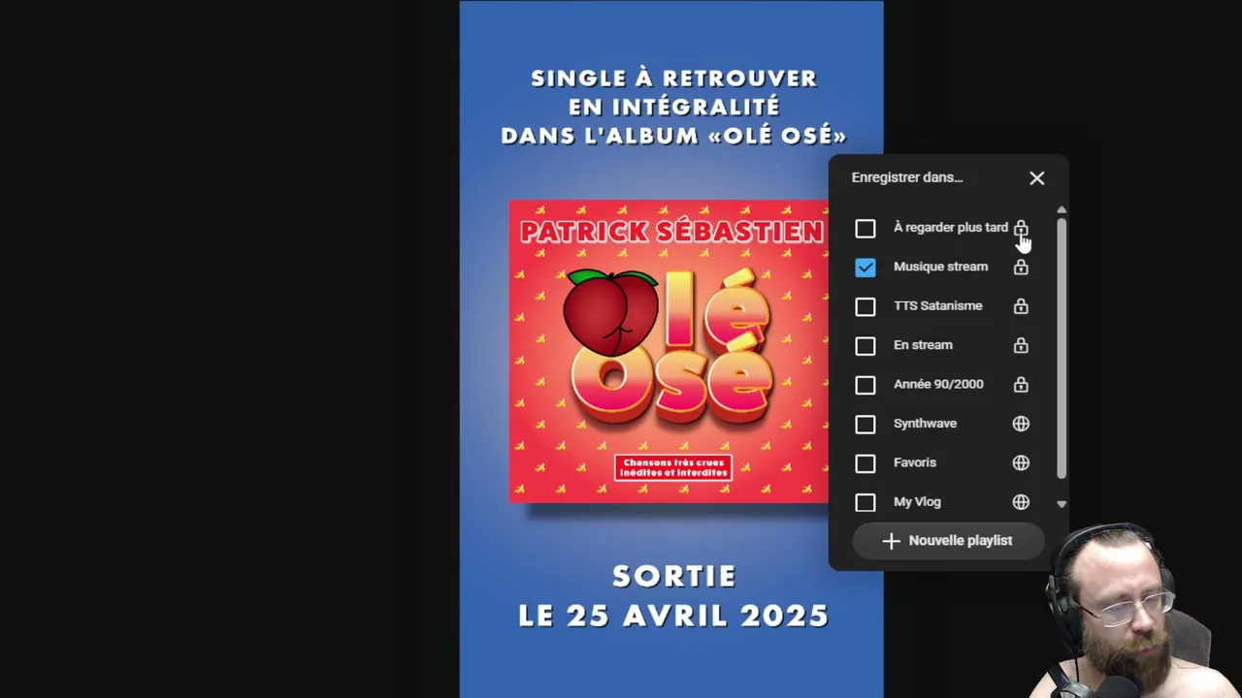Click the 'Synthwave' playlist name

(x=925, y=424)
